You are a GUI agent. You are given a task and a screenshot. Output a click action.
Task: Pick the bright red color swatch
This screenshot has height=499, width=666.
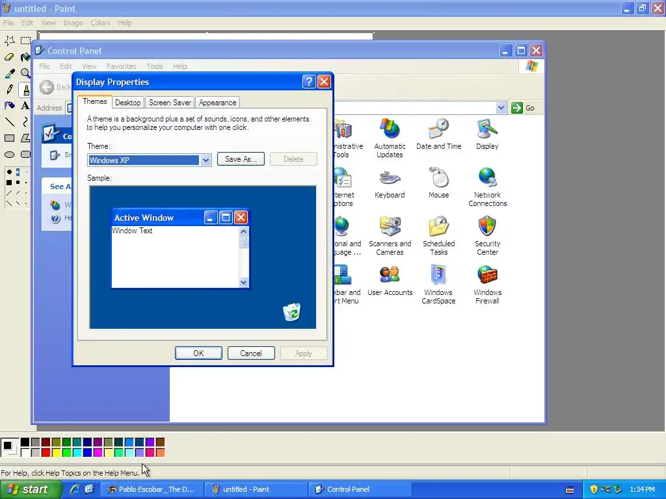point(46,453)
